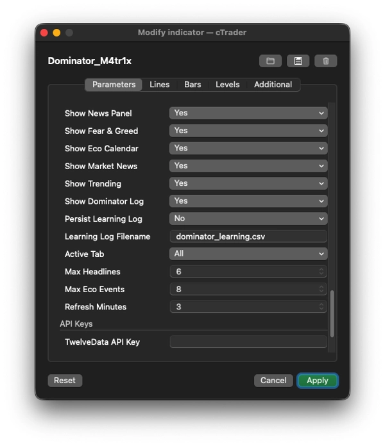Click the TwelveData API Key label

(x=102, y=342)
